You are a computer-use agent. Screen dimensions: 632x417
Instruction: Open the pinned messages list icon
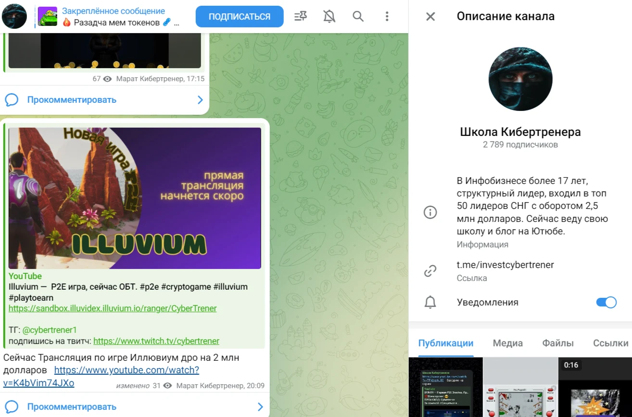(x=301, y=17)
